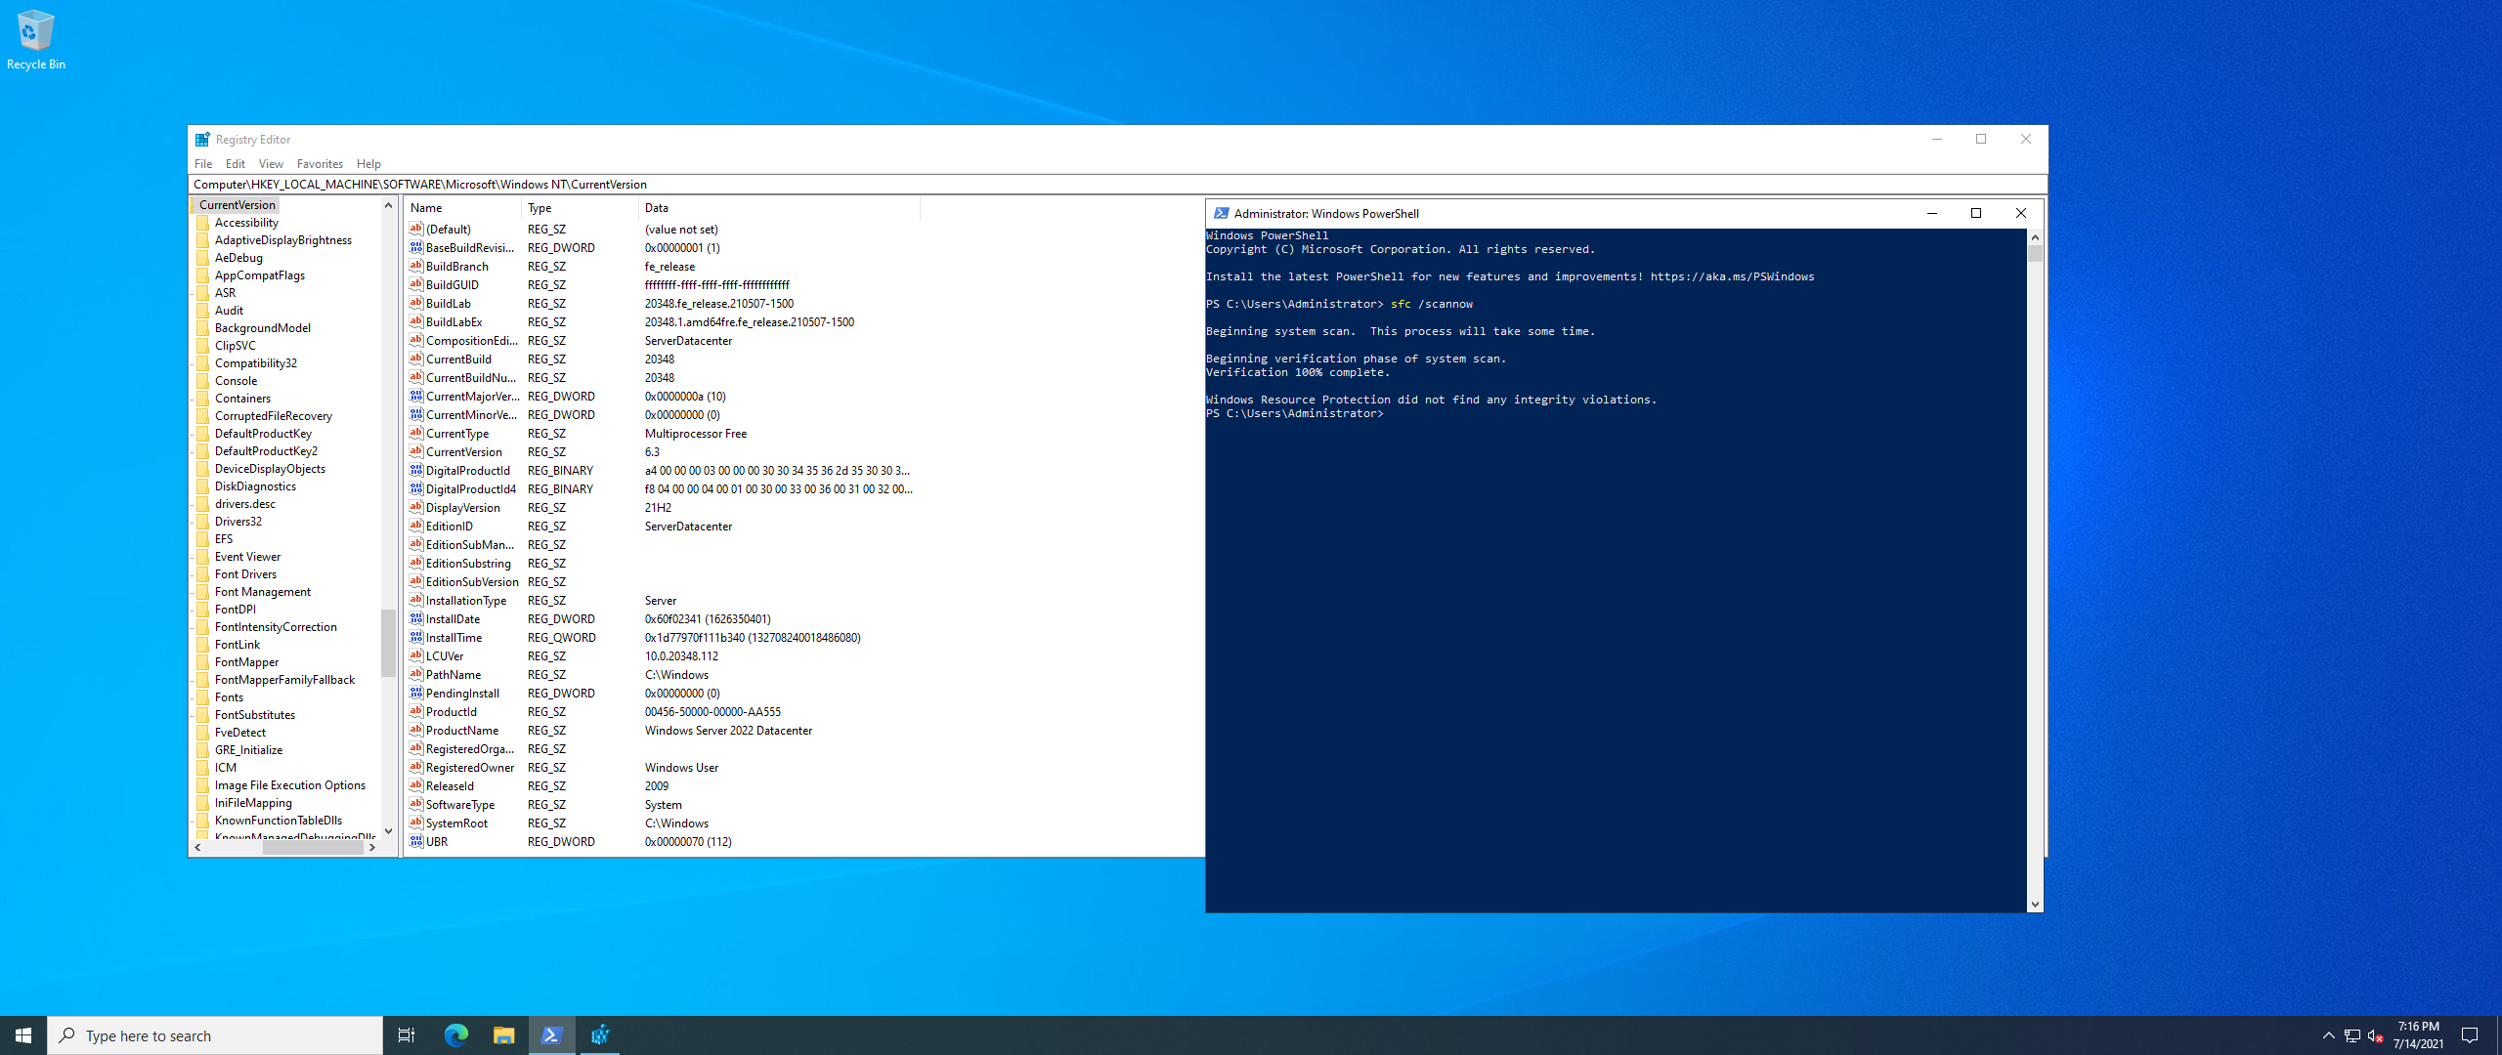
Task: Select the AppCompatFlags tree item
Action: point(260,275)
